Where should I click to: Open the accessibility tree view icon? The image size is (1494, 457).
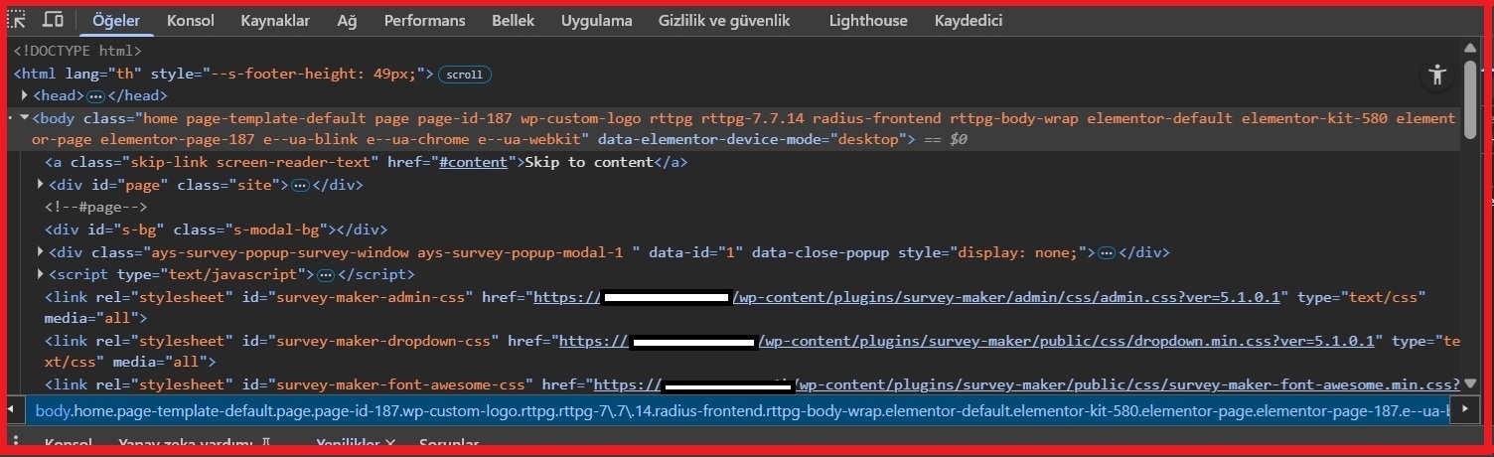click(x=1436, y=75)
